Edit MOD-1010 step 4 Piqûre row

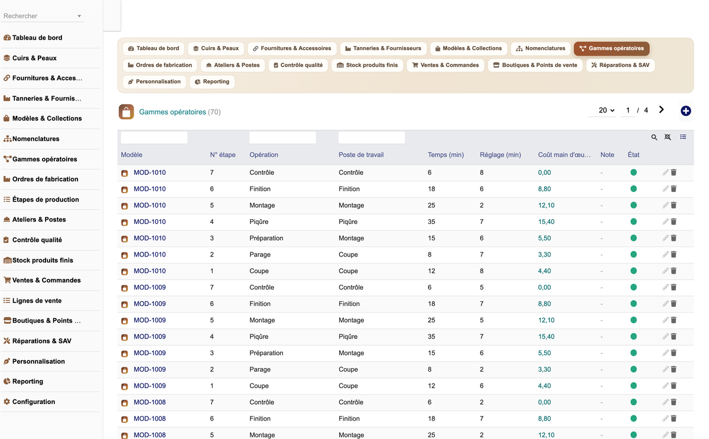point(665,222)
